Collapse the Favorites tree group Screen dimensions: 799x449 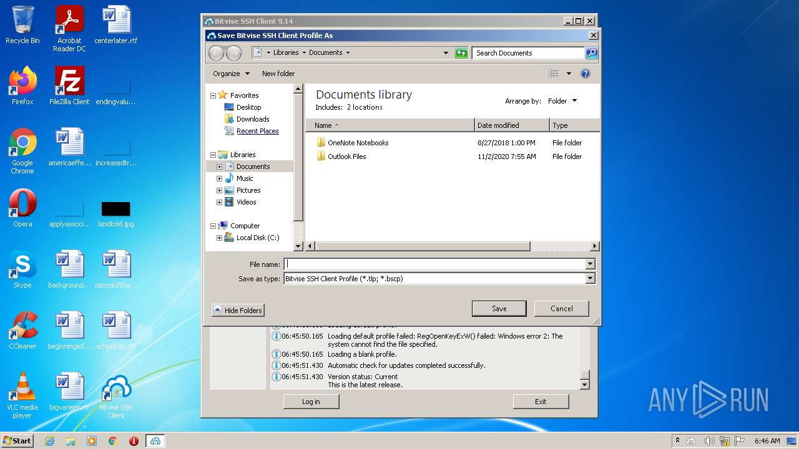point(213,95)
